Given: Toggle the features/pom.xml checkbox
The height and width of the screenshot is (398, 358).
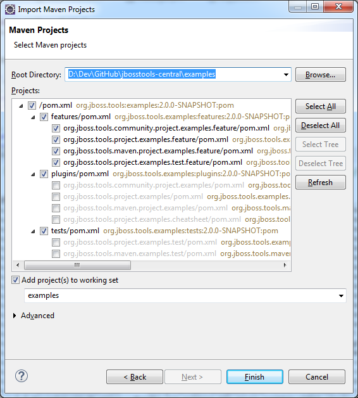Looking at the screenshot, I should [x=44, y=117].
